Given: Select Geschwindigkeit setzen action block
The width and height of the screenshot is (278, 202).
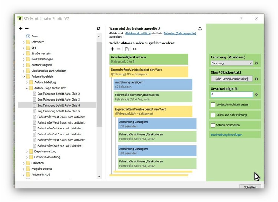Looking at the screenshot, I should tap(149, 59).
